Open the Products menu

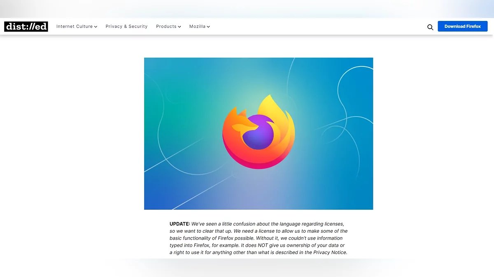tap(168, 26)
